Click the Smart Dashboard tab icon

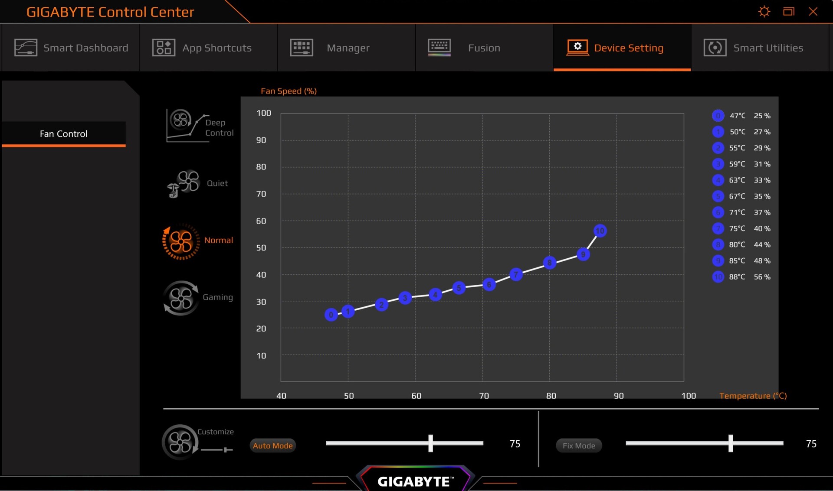pos(26,48)
